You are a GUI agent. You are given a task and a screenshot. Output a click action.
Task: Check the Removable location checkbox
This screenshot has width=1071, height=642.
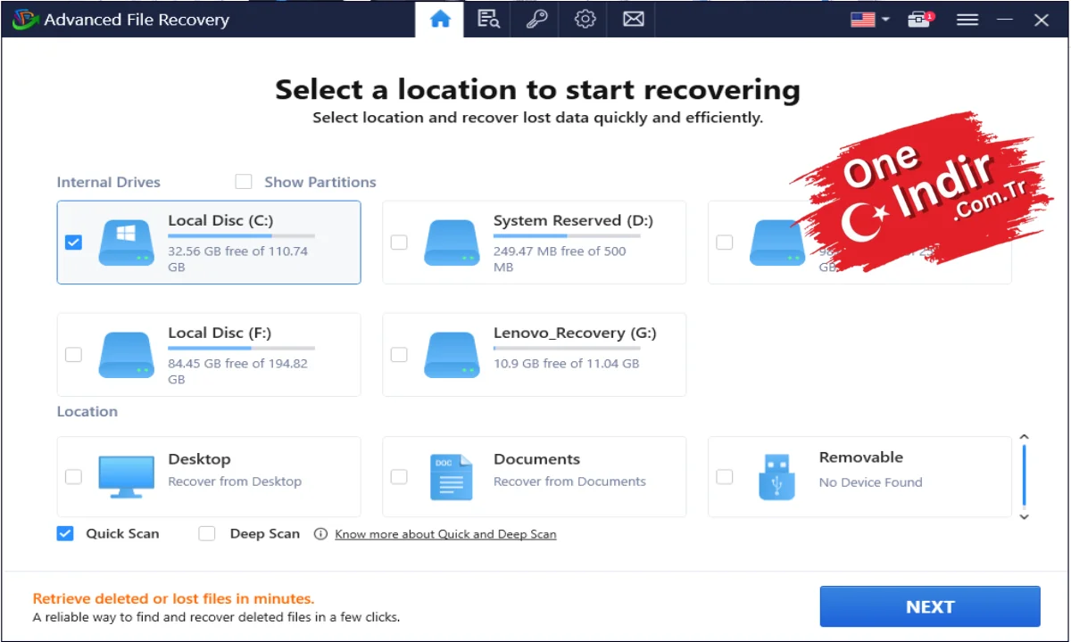click(725, 476)
